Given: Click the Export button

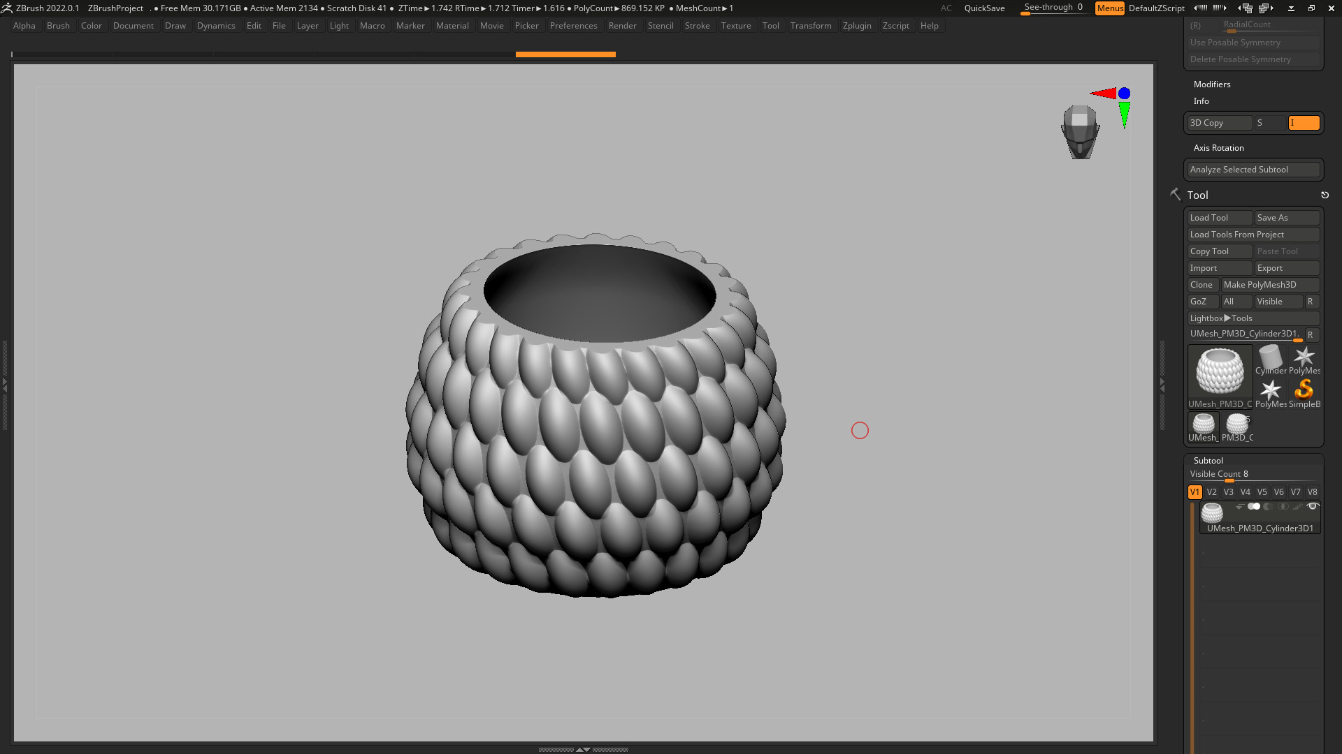Looking at the screenshot, I should click(x=1287, y=268).
